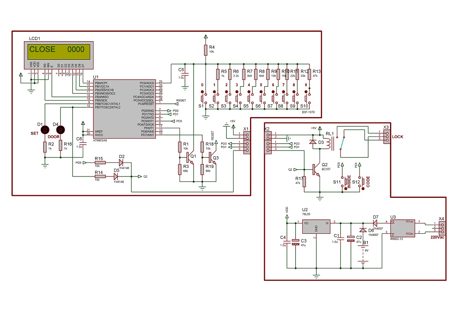Select capacitor C1 next to the regulator
The width and height of the screenshot is (453, 315).
tap(341, 239)
